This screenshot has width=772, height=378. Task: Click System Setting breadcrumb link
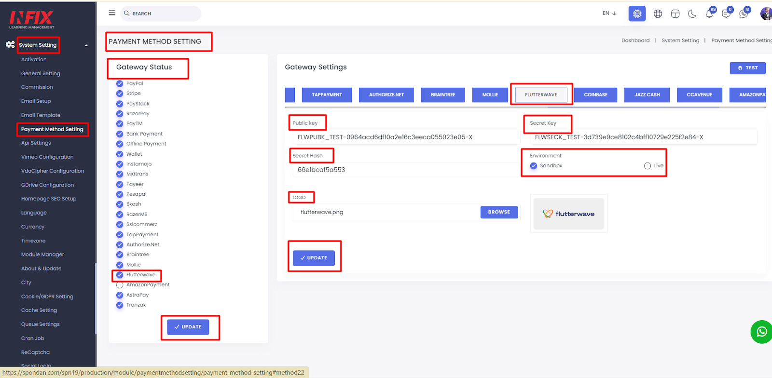pos(680,40)
